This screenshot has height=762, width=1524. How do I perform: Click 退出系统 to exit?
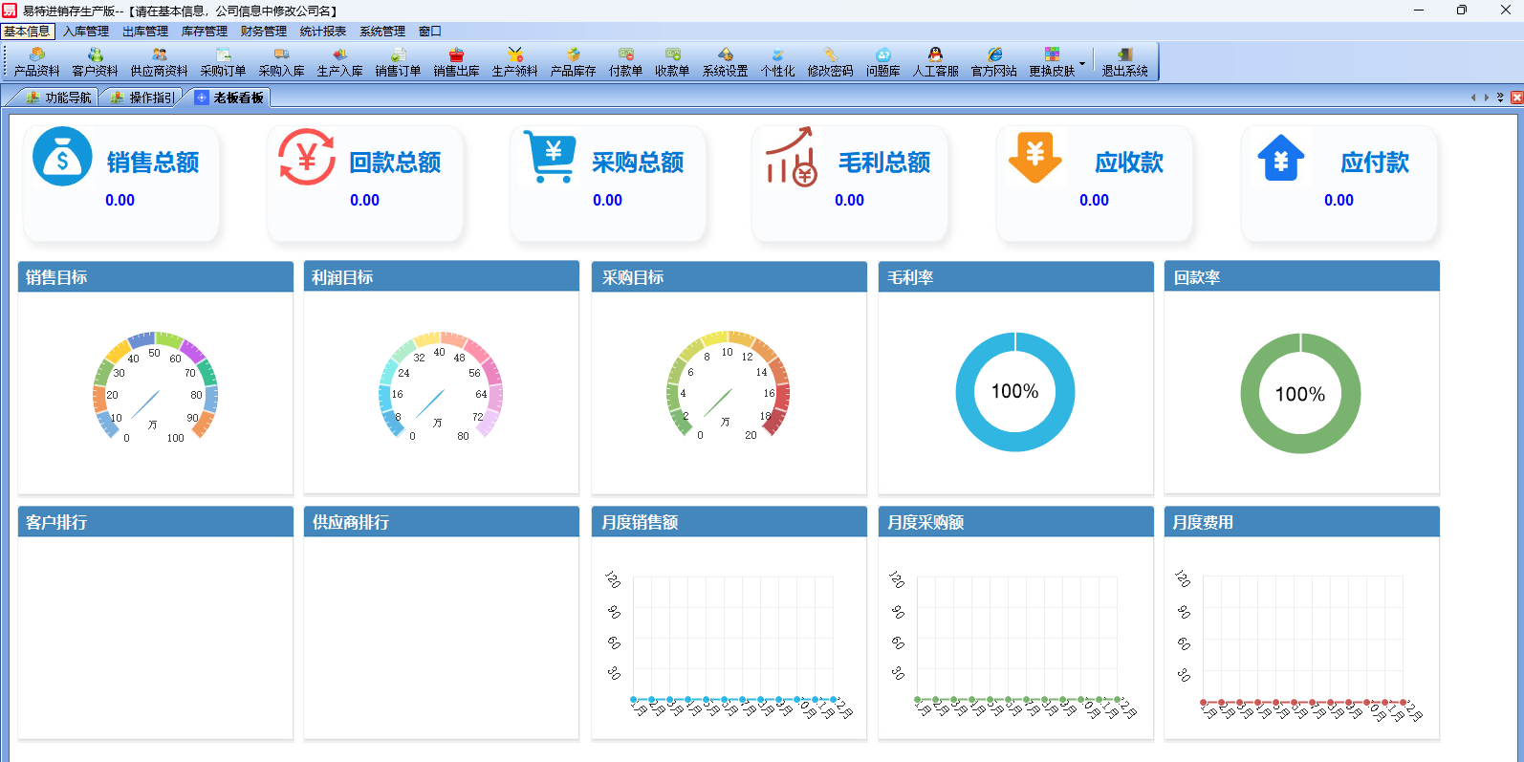coord(1124,62)
